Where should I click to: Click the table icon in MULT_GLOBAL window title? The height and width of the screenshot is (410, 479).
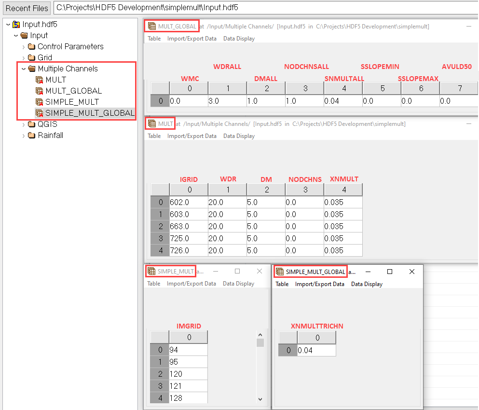(x=152, y=27)
